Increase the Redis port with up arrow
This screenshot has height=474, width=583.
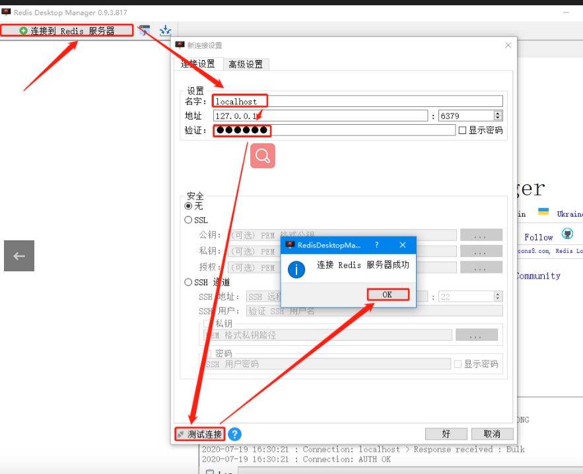click(498, 113)
